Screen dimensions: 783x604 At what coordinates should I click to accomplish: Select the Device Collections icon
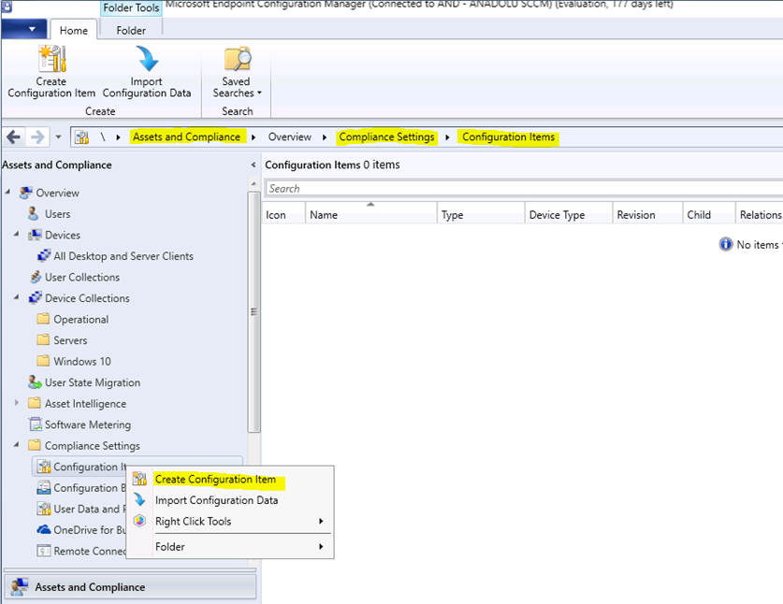pos(35,298)
